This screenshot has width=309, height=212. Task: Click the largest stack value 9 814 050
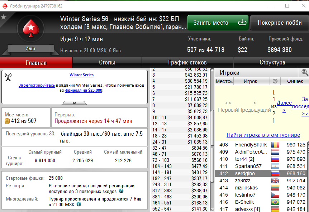click(45, 161)
